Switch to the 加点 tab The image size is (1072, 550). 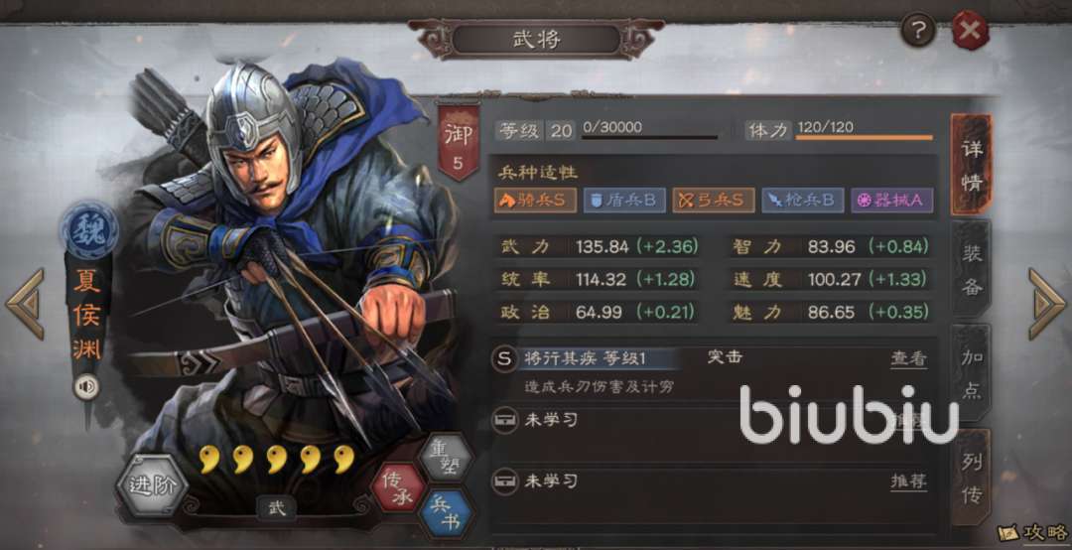coord(972,373)
